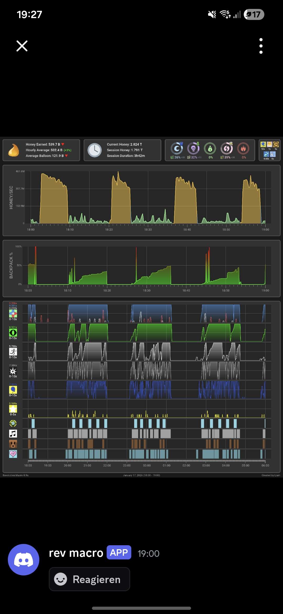Tap the Session Honey: 1.791 T text

coord(125,150)
